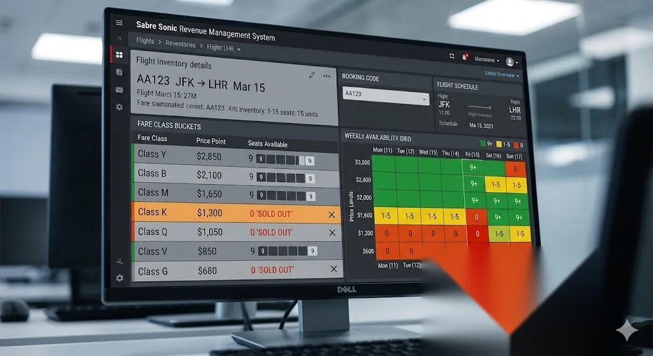This screenshot has height=356, width=653.
Task: Go to the Reventories breadcrumb
Action: point(180,44)
